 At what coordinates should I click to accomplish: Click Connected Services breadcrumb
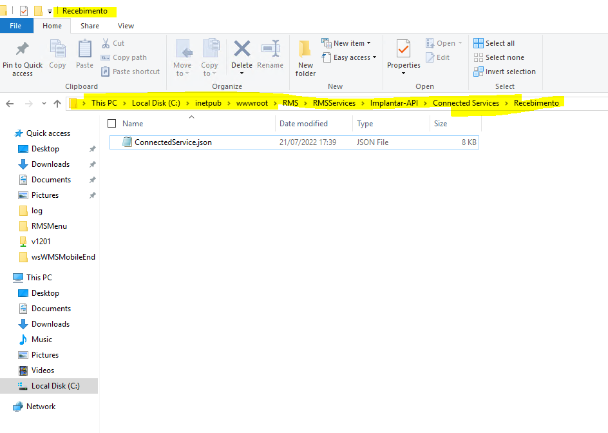pyautogui.click(x=466, y=103)
